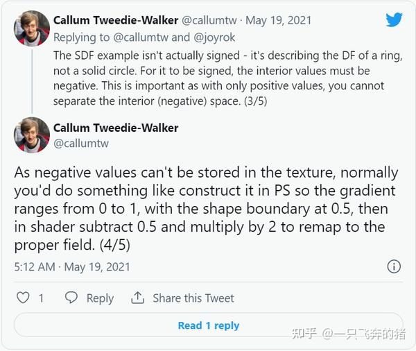Click the Twitter bird logo
Image resolution: width=416 pixels, height=351 pixels.
coord(394,20)
